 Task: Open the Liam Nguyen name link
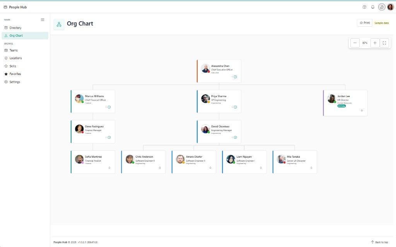tap(244, 157)
